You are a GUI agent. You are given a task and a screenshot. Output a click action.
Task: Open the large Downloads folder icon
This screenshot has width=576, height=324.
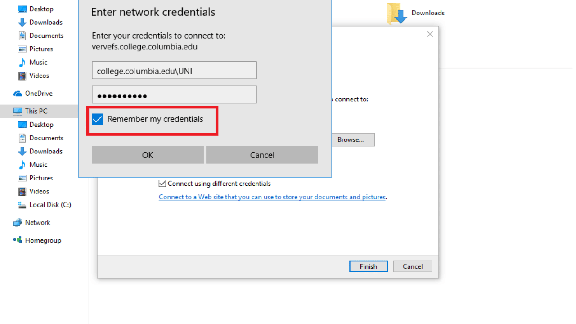click(x=396, y=13)
